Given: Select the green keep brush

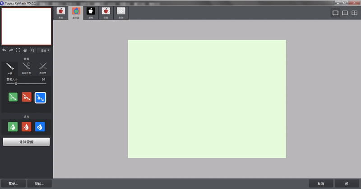Looking at the screenshot, I should tap(13, 97).
